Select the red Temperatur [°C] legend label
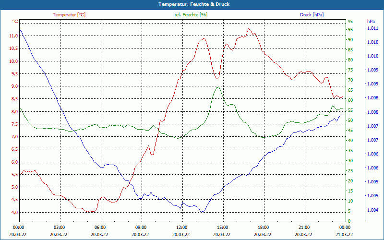384x240 pixels. click(x=69, y=15)
